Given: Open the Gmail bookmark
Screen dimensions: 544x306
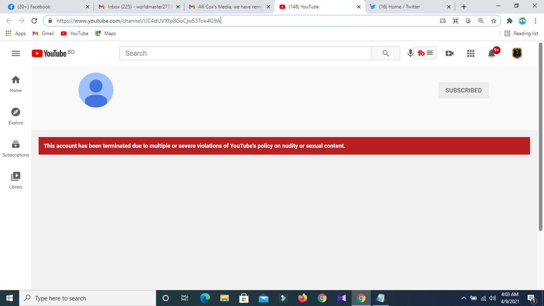Looking at the screenshot, I should pyautogui.click(x=43, y=34).
